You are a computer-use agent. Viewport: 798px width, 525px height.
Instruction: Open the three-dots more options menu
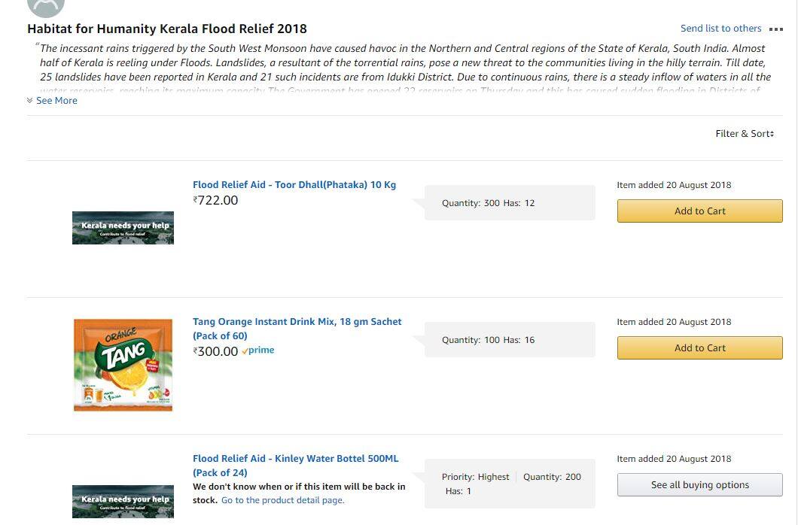(776, 29)
